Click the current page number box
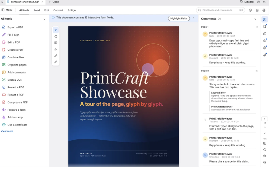 pos(265,119)
